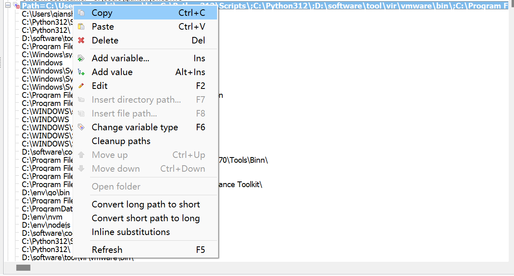514x276 pixels.
Task: Choose Cleanup paths from context menu
Action: click(121, 141)
